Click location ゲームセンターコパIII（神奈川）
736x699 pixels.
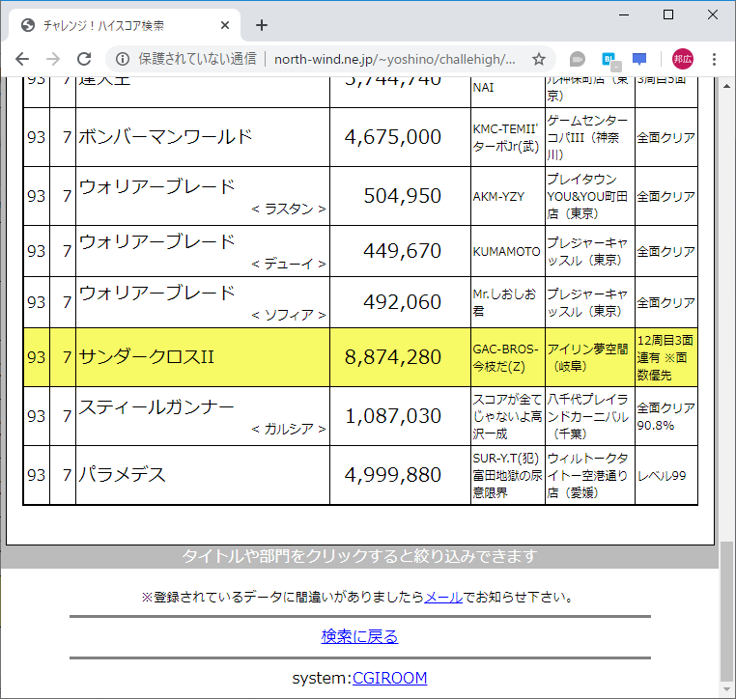[x=587, y=137]
